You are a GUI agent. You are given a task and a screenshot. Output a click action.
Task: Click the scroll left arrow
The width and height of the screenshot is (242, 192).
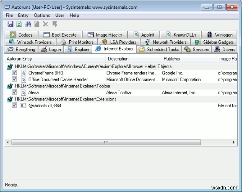(x=8, y=142)
